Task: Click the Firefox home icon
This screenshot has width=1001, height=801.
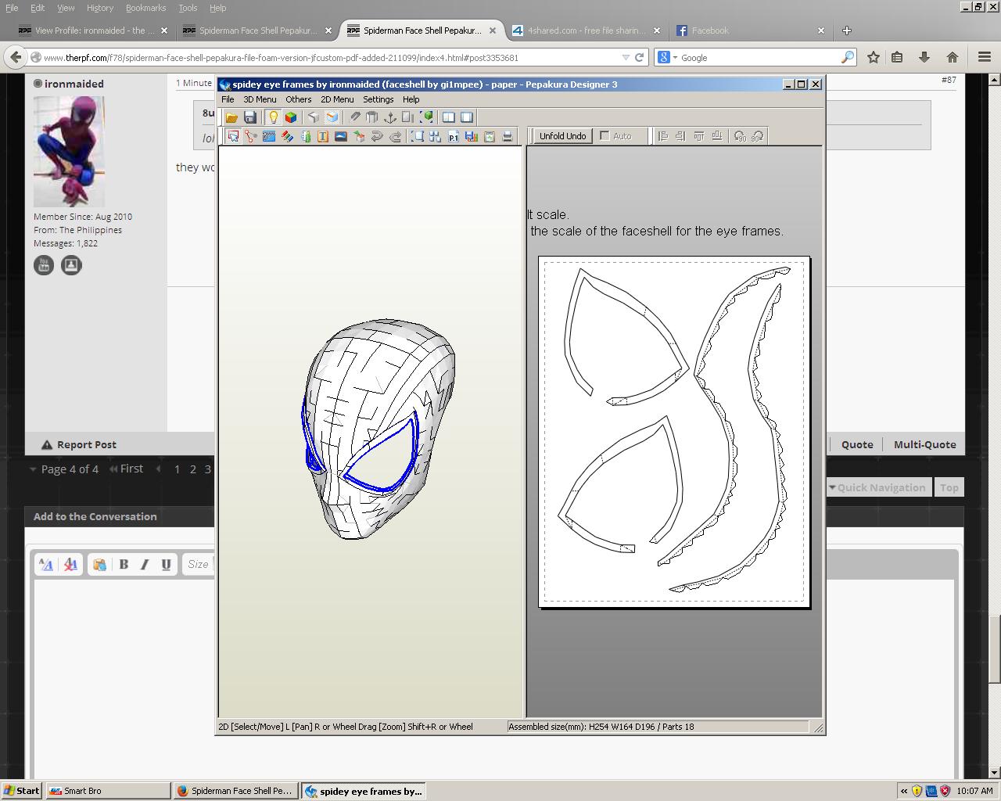Action: (952, 57)
